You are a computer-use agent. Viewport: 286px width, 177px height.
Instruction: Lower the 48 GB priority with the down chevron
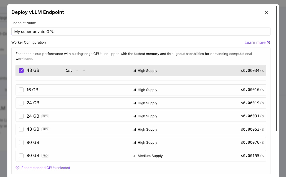tap(84, 71)
